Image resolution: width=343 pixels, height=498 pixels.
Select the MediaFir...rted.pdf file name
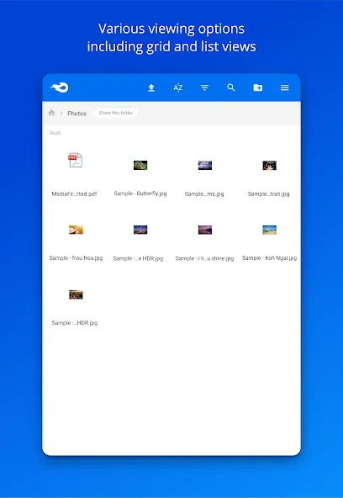74,193
